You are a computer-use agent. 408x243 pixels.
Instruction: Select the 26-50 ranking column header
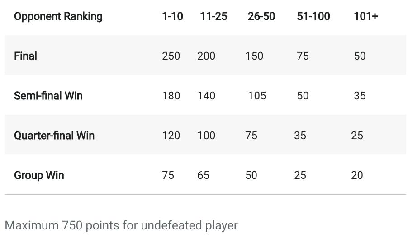261,17
